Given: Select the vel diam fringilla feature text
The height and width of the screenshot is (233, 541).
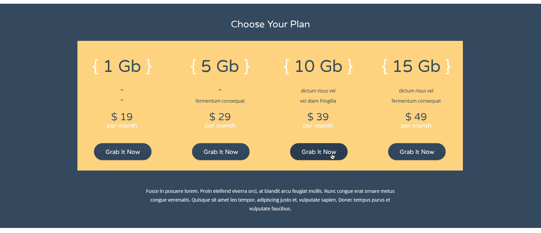Looking at the screenshot, I should coord(318,101).
